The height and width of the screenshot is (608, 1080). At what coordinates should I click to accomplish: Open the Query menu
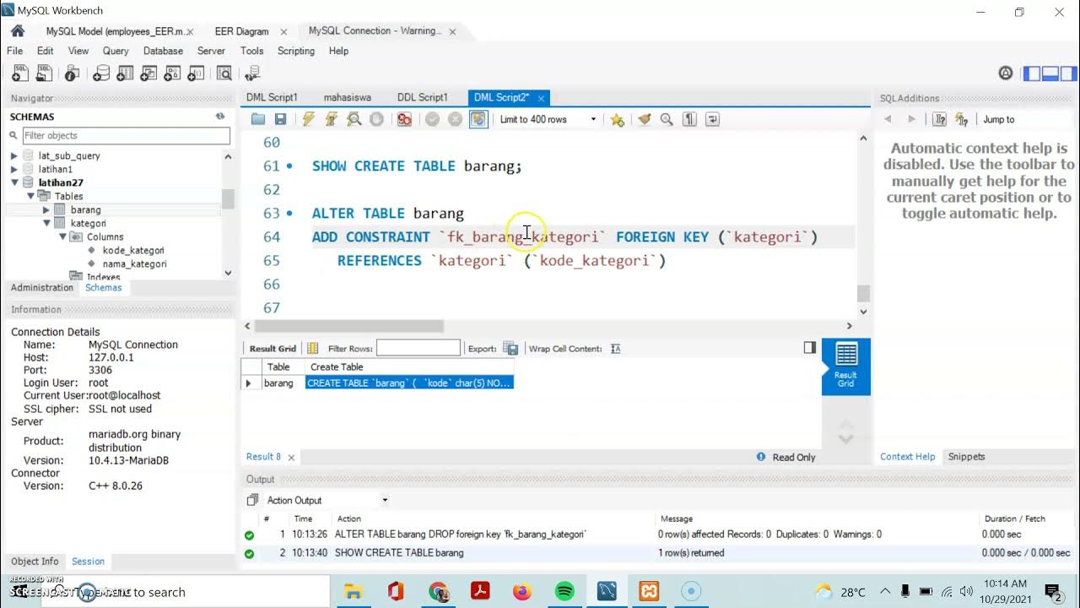coord(116,51)
